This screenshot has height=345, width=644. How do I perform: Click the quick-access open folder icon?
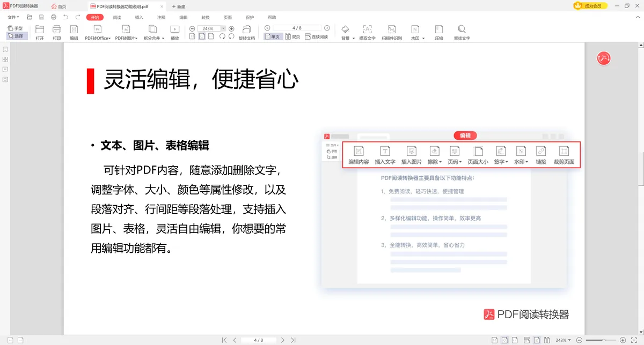click(30, 17)
